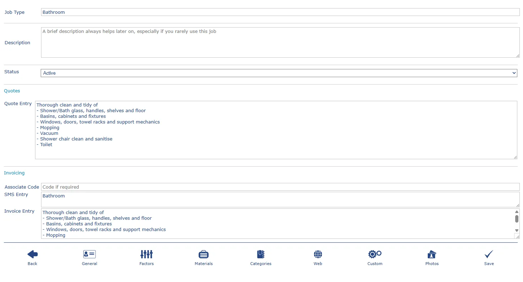Screen dimensions: 523x282
Task: Click the '- Toilet' line in Quote Entry
Action: pos(44,144)
